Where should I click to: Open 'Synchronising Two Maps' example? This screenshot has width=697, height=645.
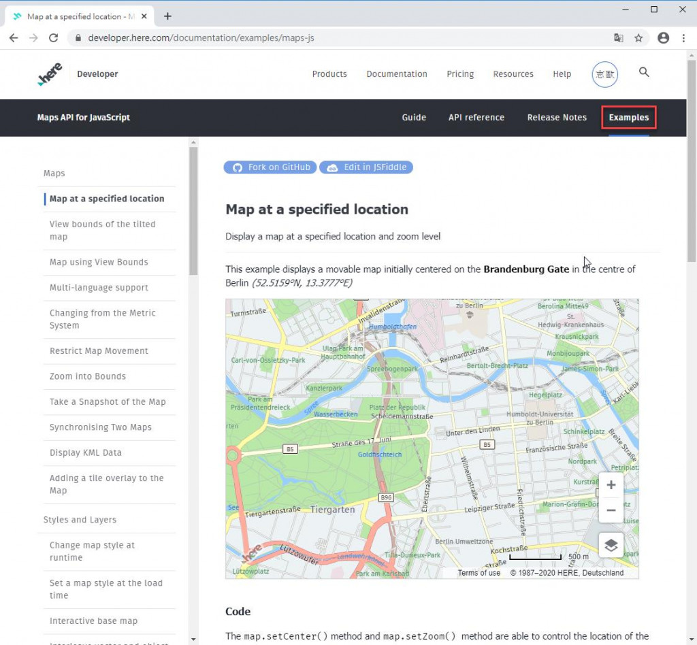101,427
